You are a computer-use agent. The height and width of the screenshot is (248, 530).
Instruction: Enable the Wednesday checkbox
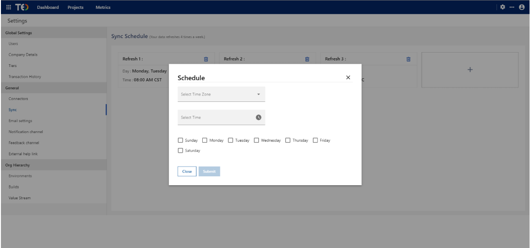click(256, 140)
